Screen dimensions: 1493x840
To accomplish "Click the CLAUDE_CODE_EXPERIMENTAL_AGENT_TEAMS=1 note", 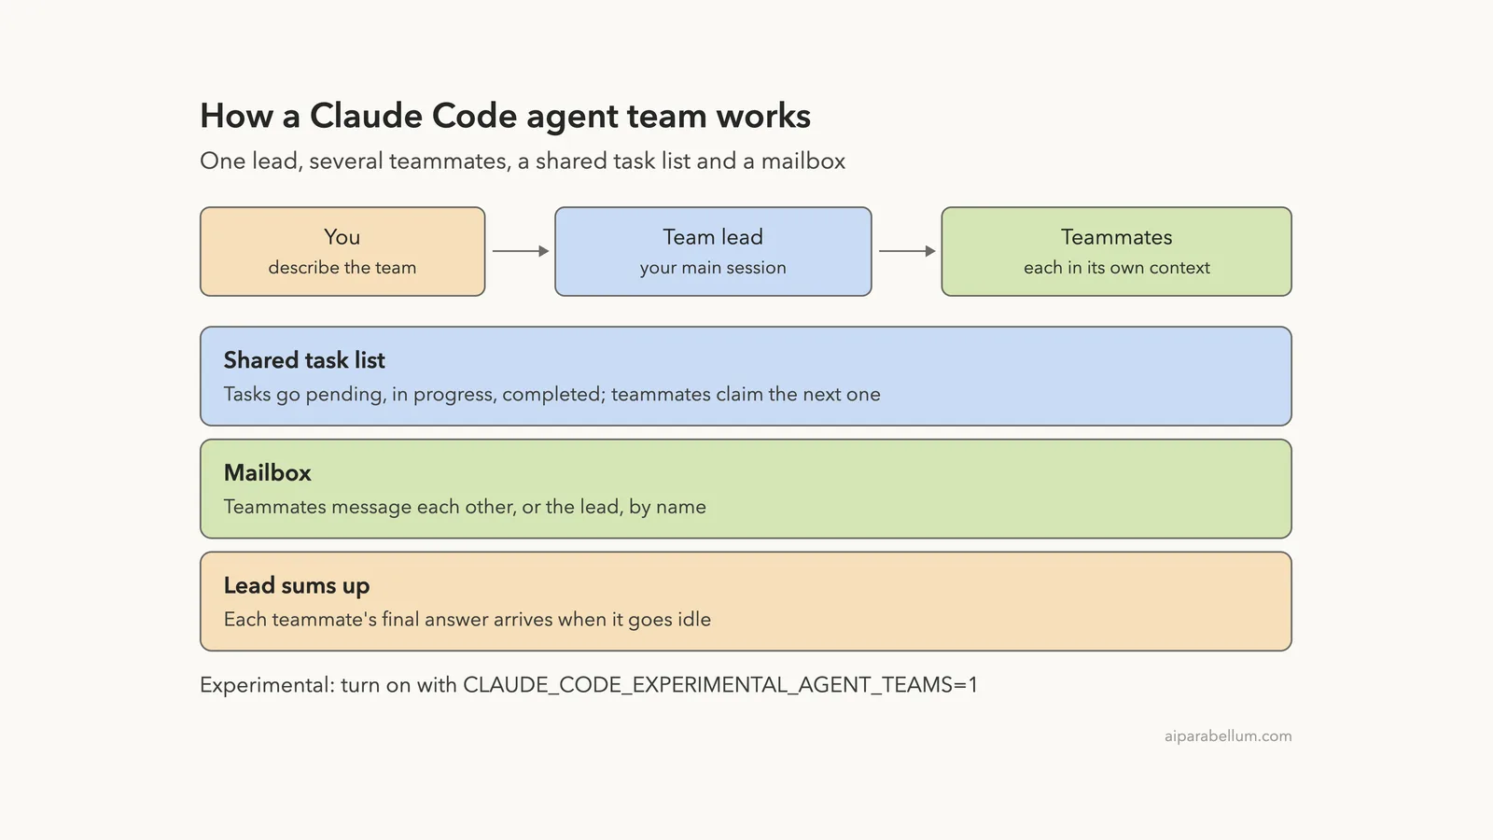I will tap(589, 685).
